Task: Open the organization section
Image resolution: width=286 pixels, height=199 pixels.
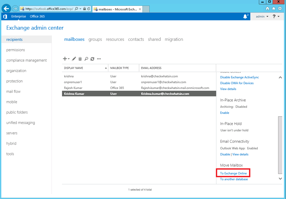Action: [x=16, y=71]
